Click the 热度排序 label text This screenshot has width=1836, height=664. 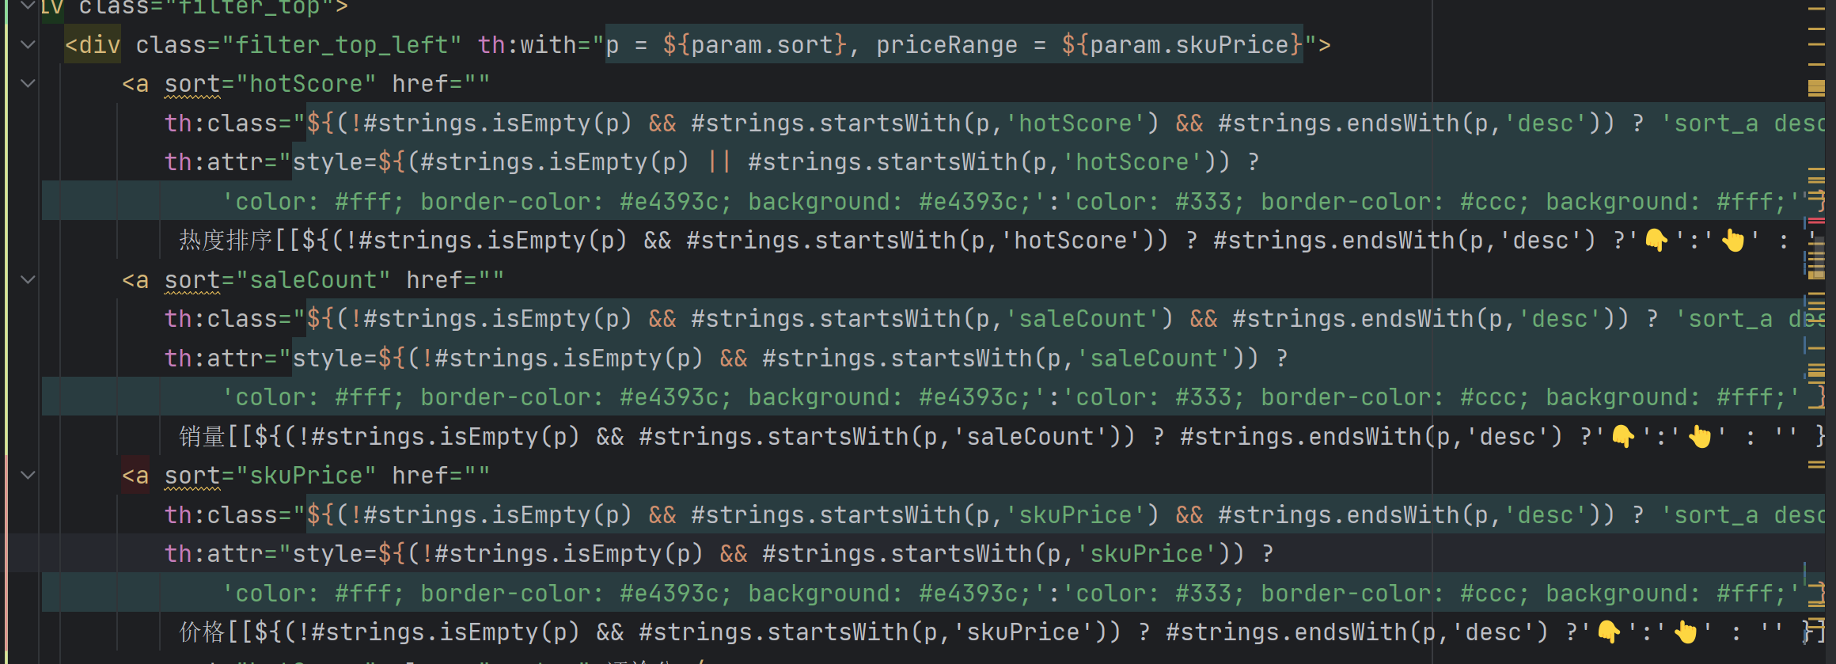pos(226,241)
